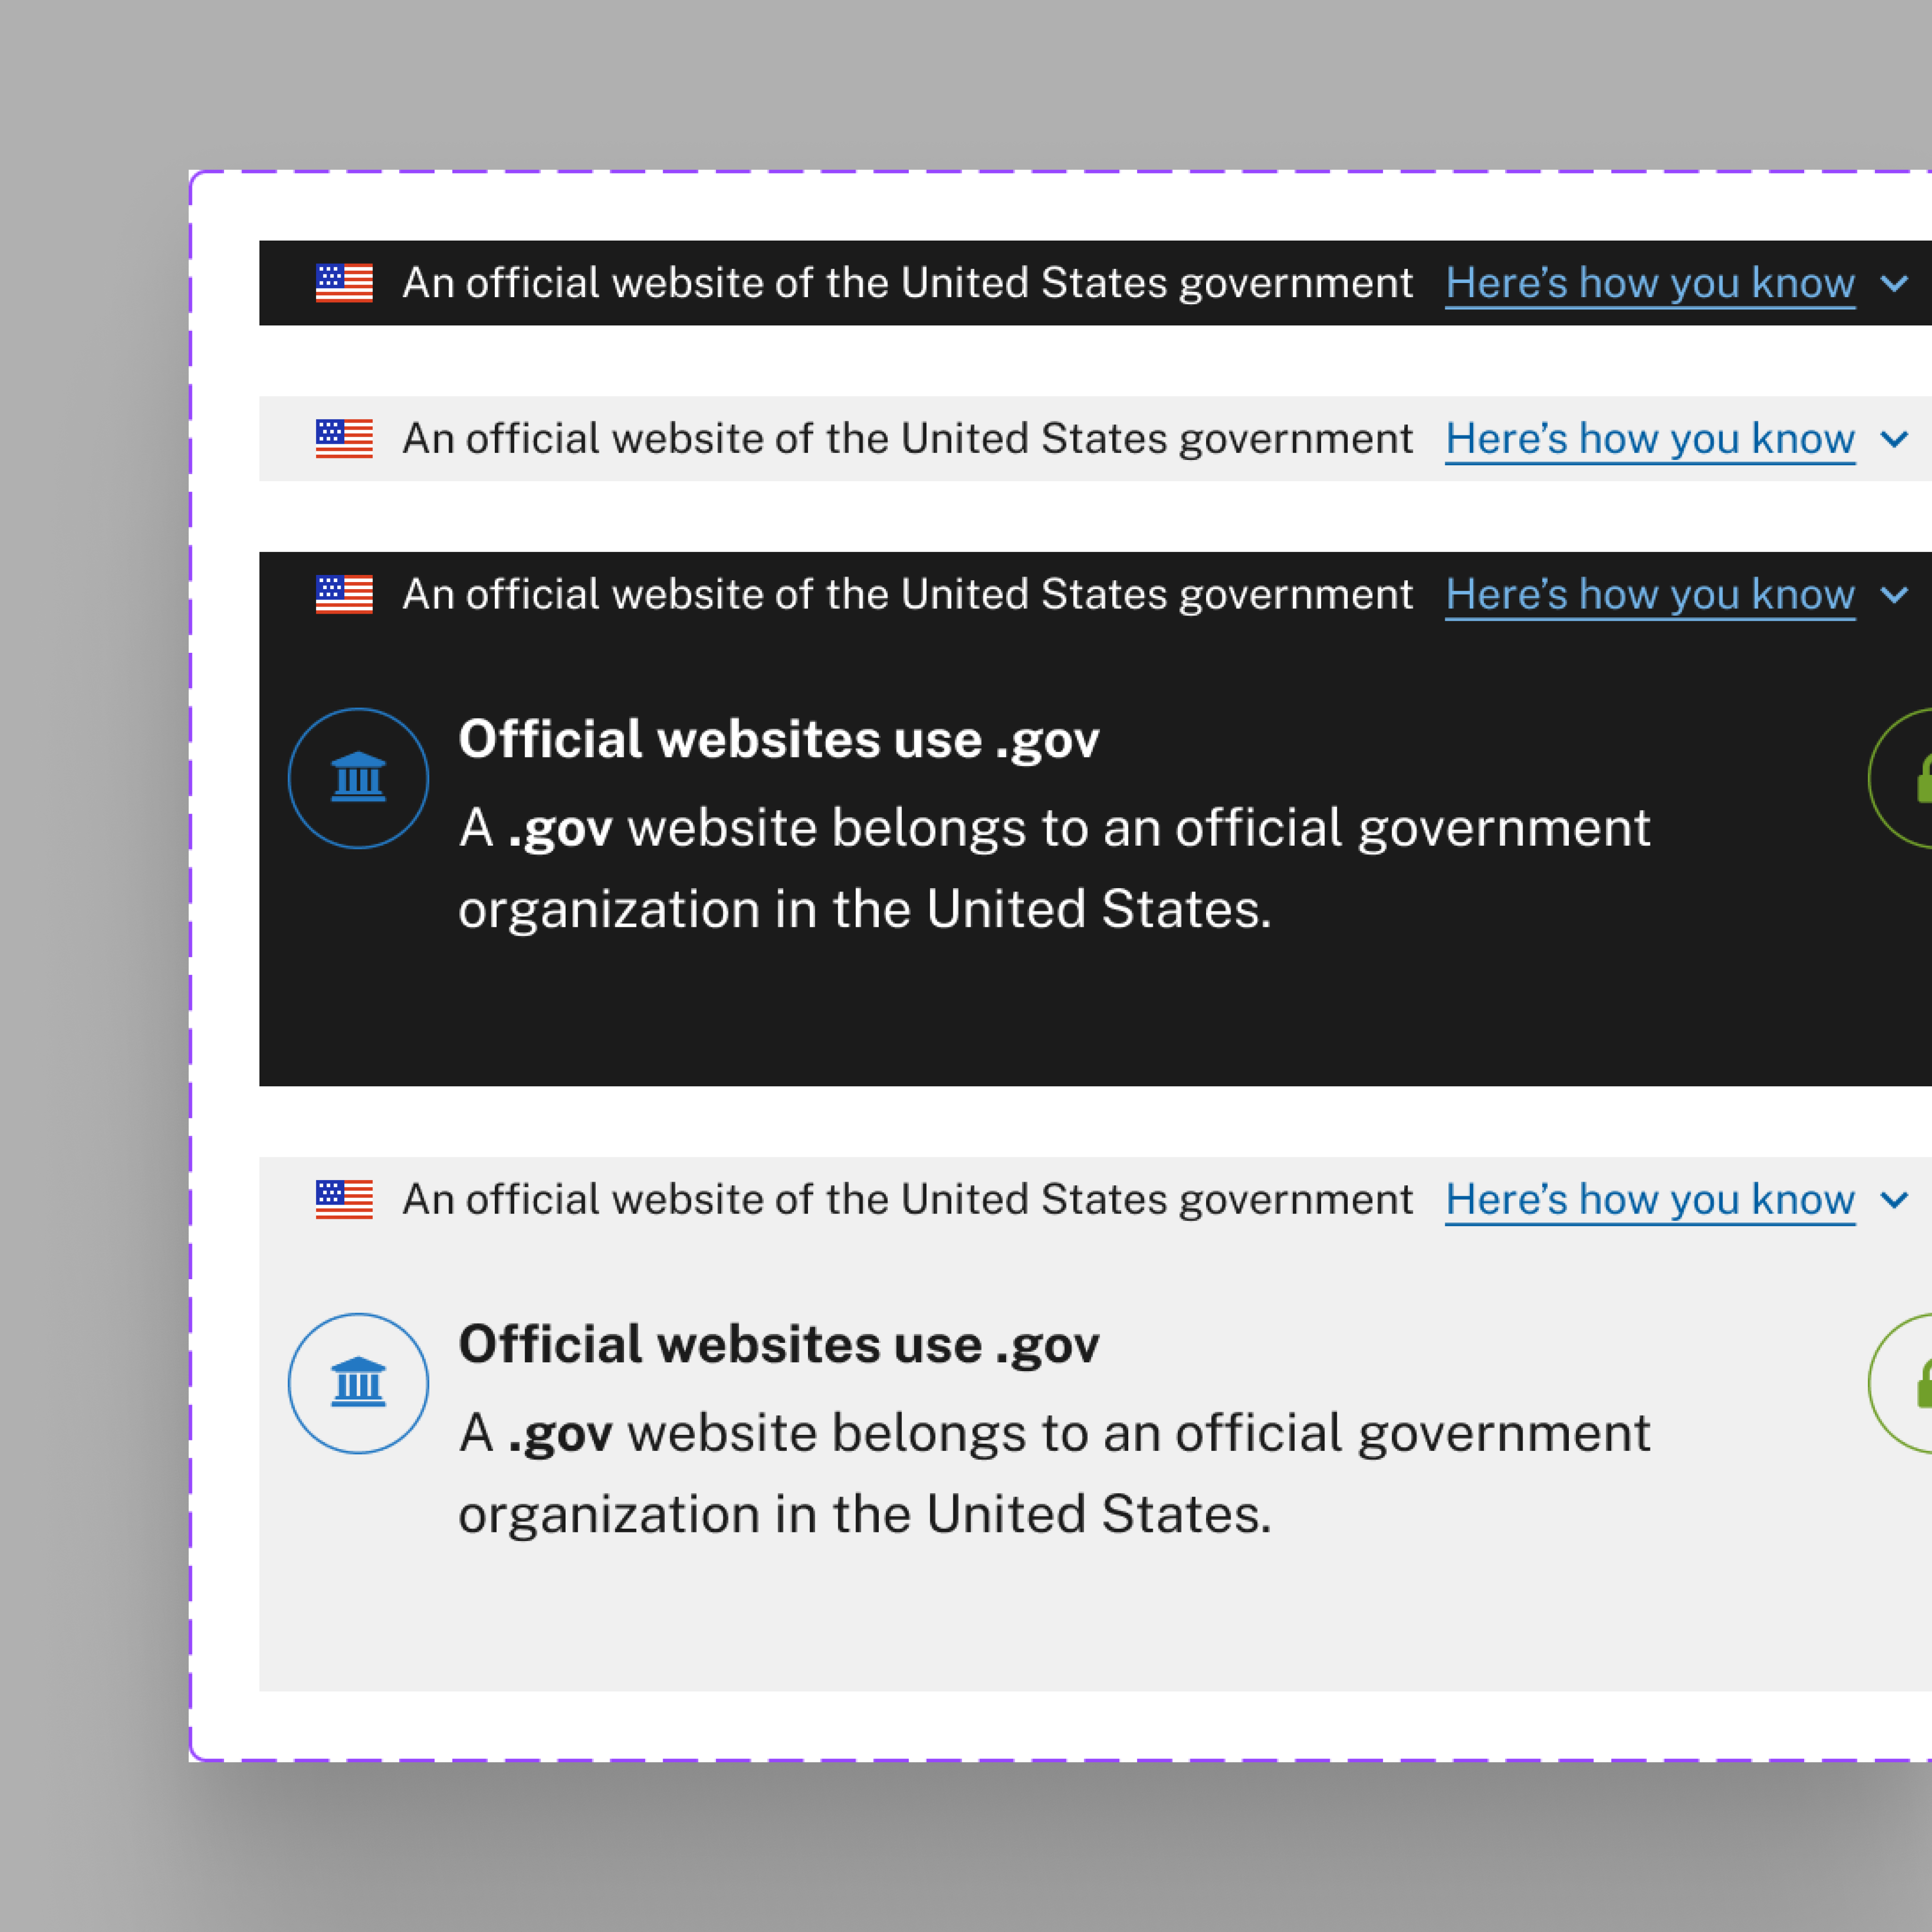Click the government building icon in light banner
This screenshot has height=1932, width=1932.
coord(358,1383)
